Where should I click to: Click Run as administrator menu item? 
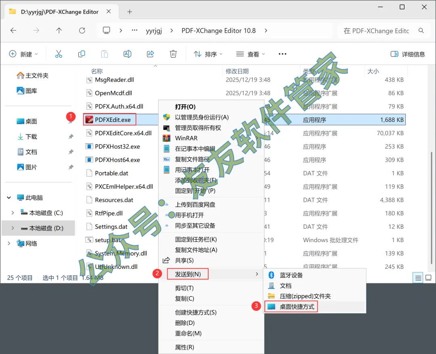click(x=211, y=117)
